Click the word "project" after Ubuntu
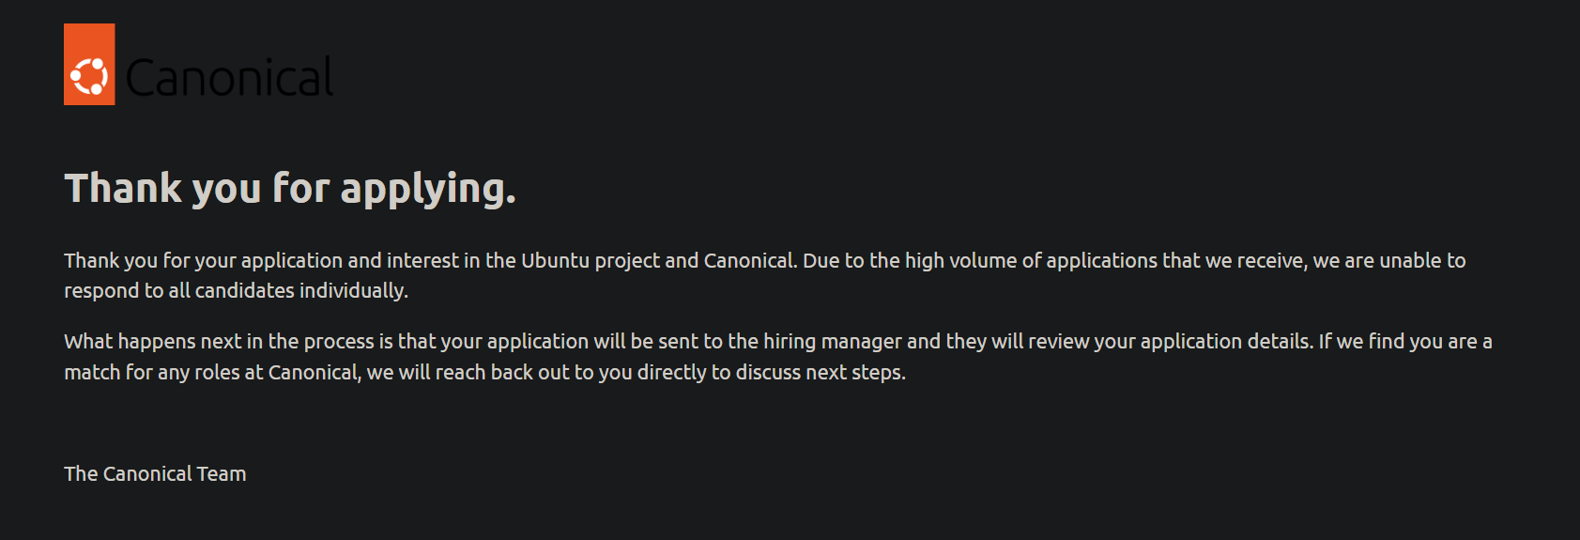 (x=627, y=260)
